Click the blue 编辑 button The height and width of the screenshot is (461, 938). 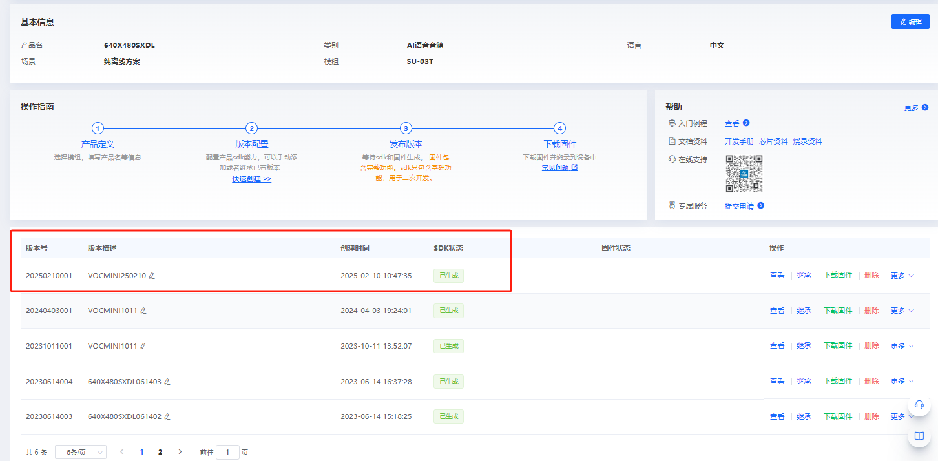pos(910,22)
